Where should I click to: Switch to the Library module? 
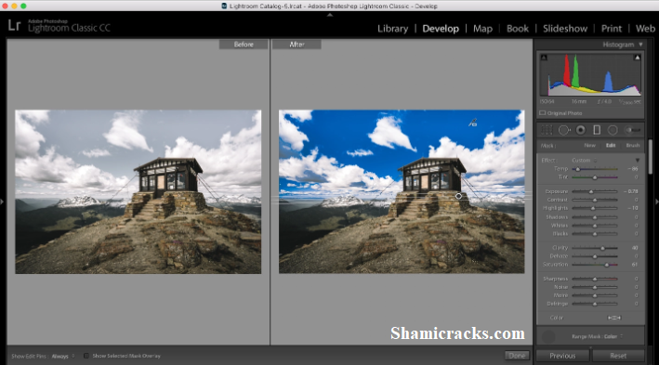click(392, 29)
